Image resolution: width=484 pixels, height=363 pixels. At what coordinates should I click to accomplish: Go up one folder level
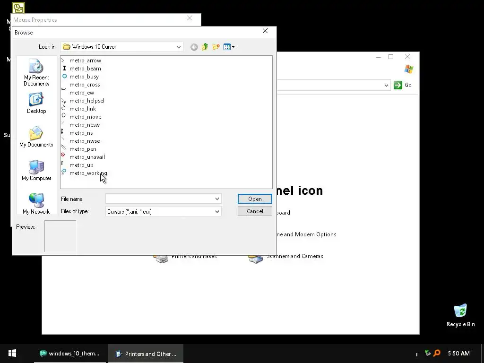pos(205,47)
